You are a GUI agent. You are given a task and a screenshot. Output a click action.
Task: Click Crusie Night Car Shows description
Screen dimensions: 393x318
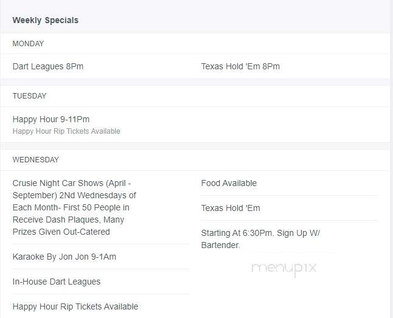74,207
